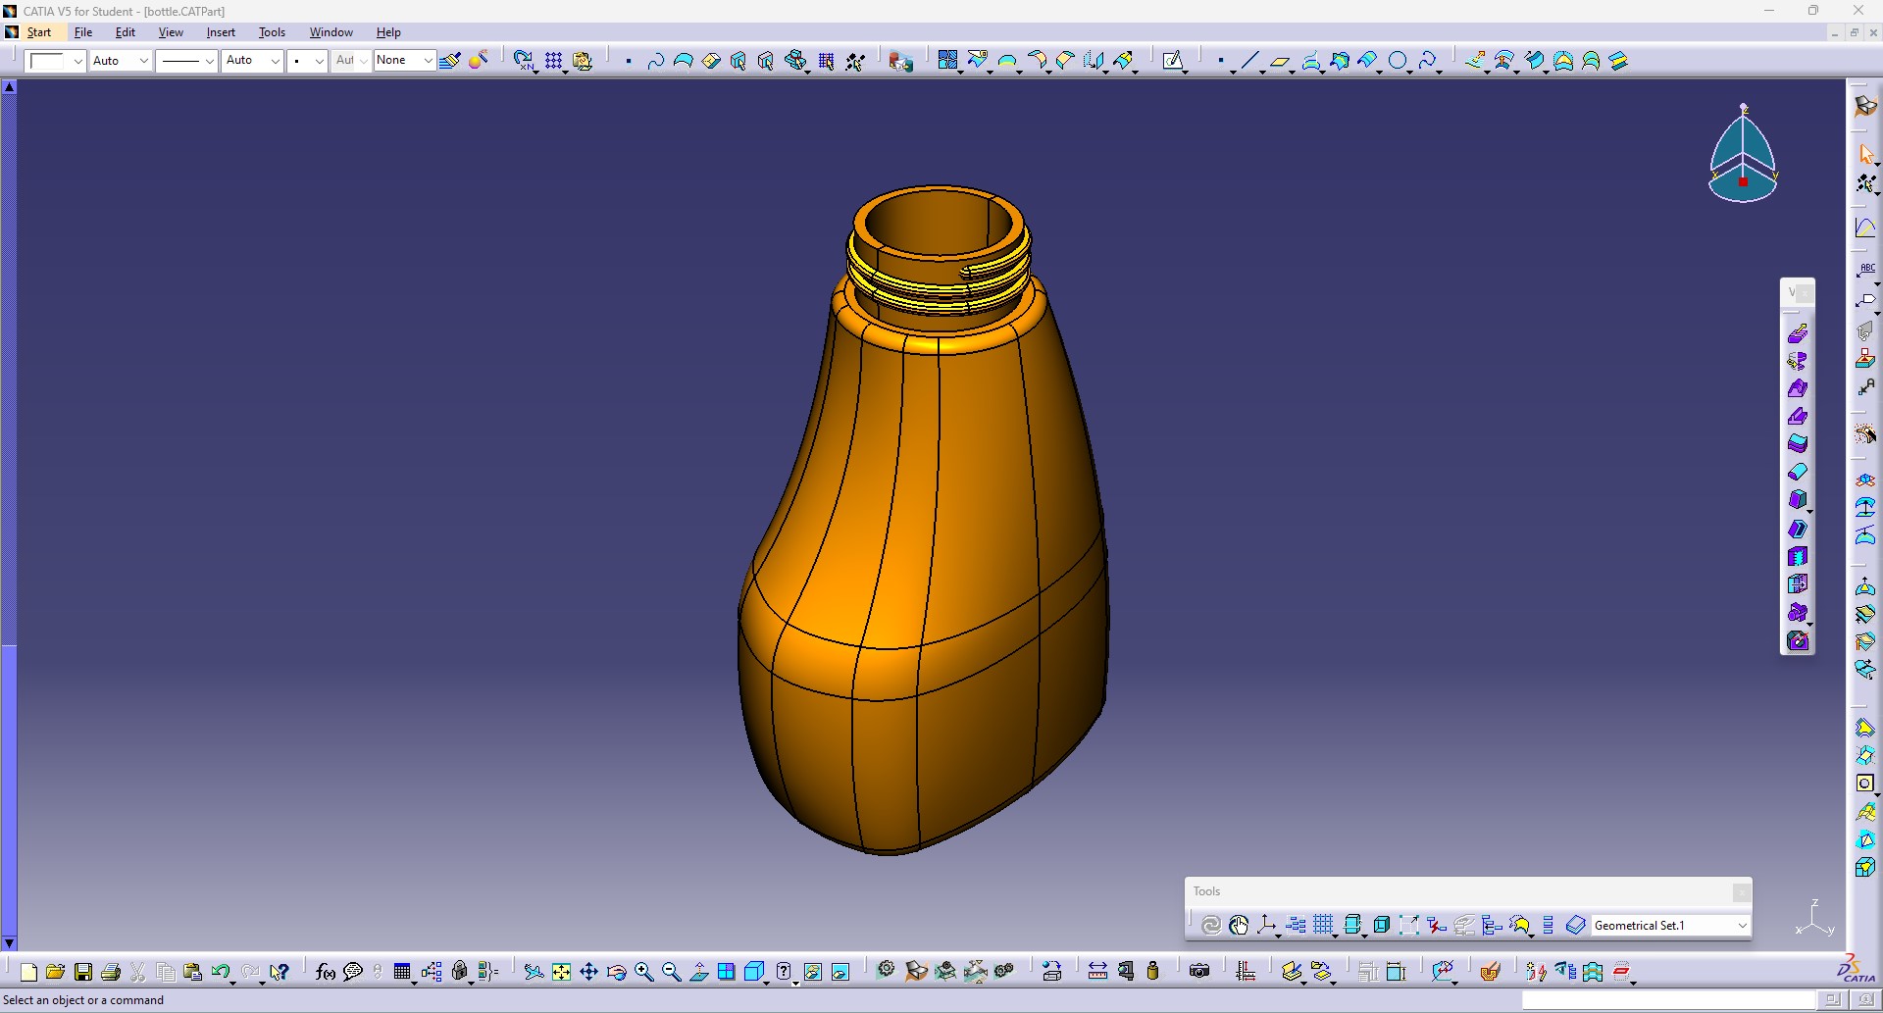
Task: Click the Undo arrow icon
Action: click(x=221, y=972)
